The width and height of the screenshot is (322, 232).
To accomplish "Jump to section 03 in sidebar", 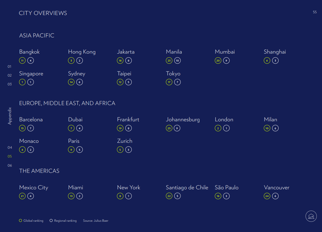I will pyautogui.click(x=10, y=84).
